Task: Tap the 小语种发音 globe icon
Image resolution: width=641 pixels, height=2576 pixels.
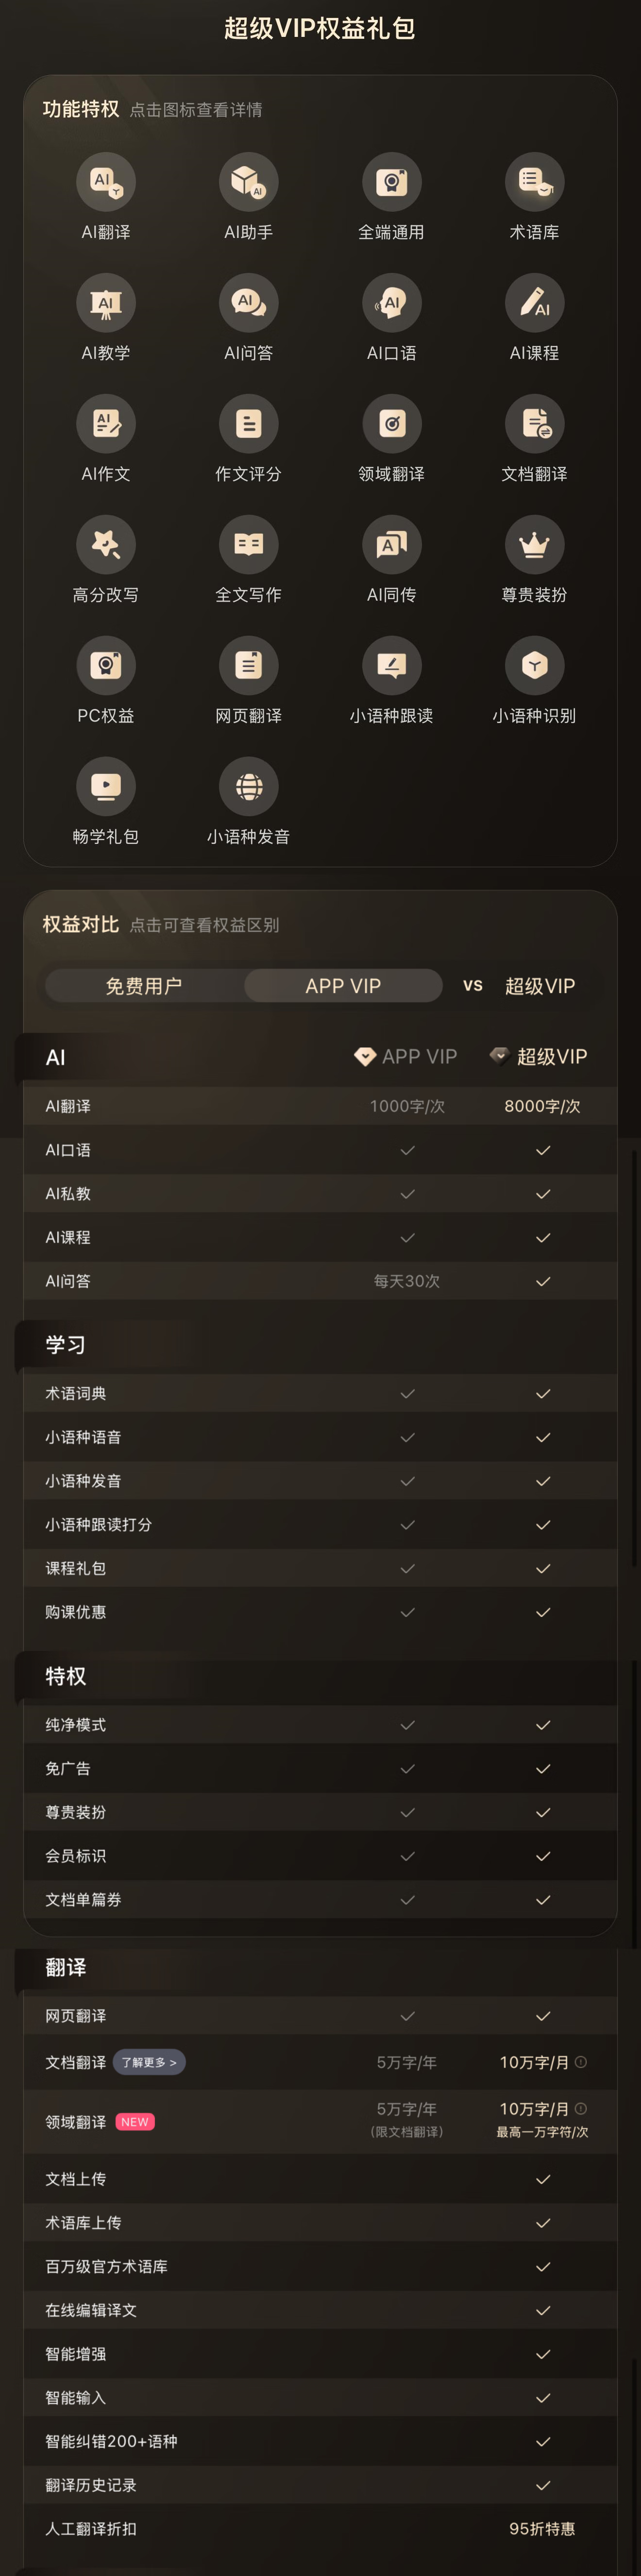Action: (x=249, y=787)
